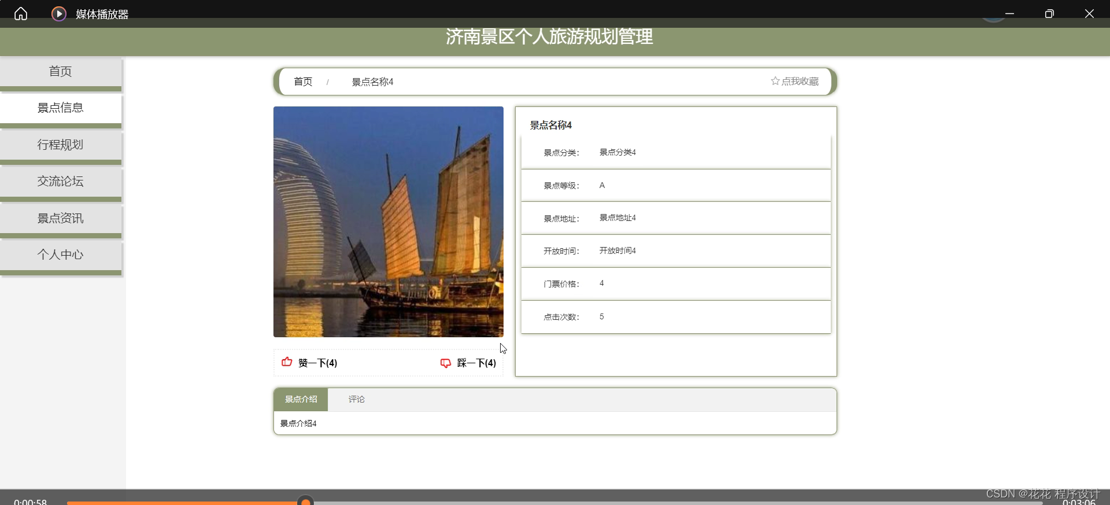1110x505 pixels.
Task: Click the media player play logo icon
Action: pos(58,13)
